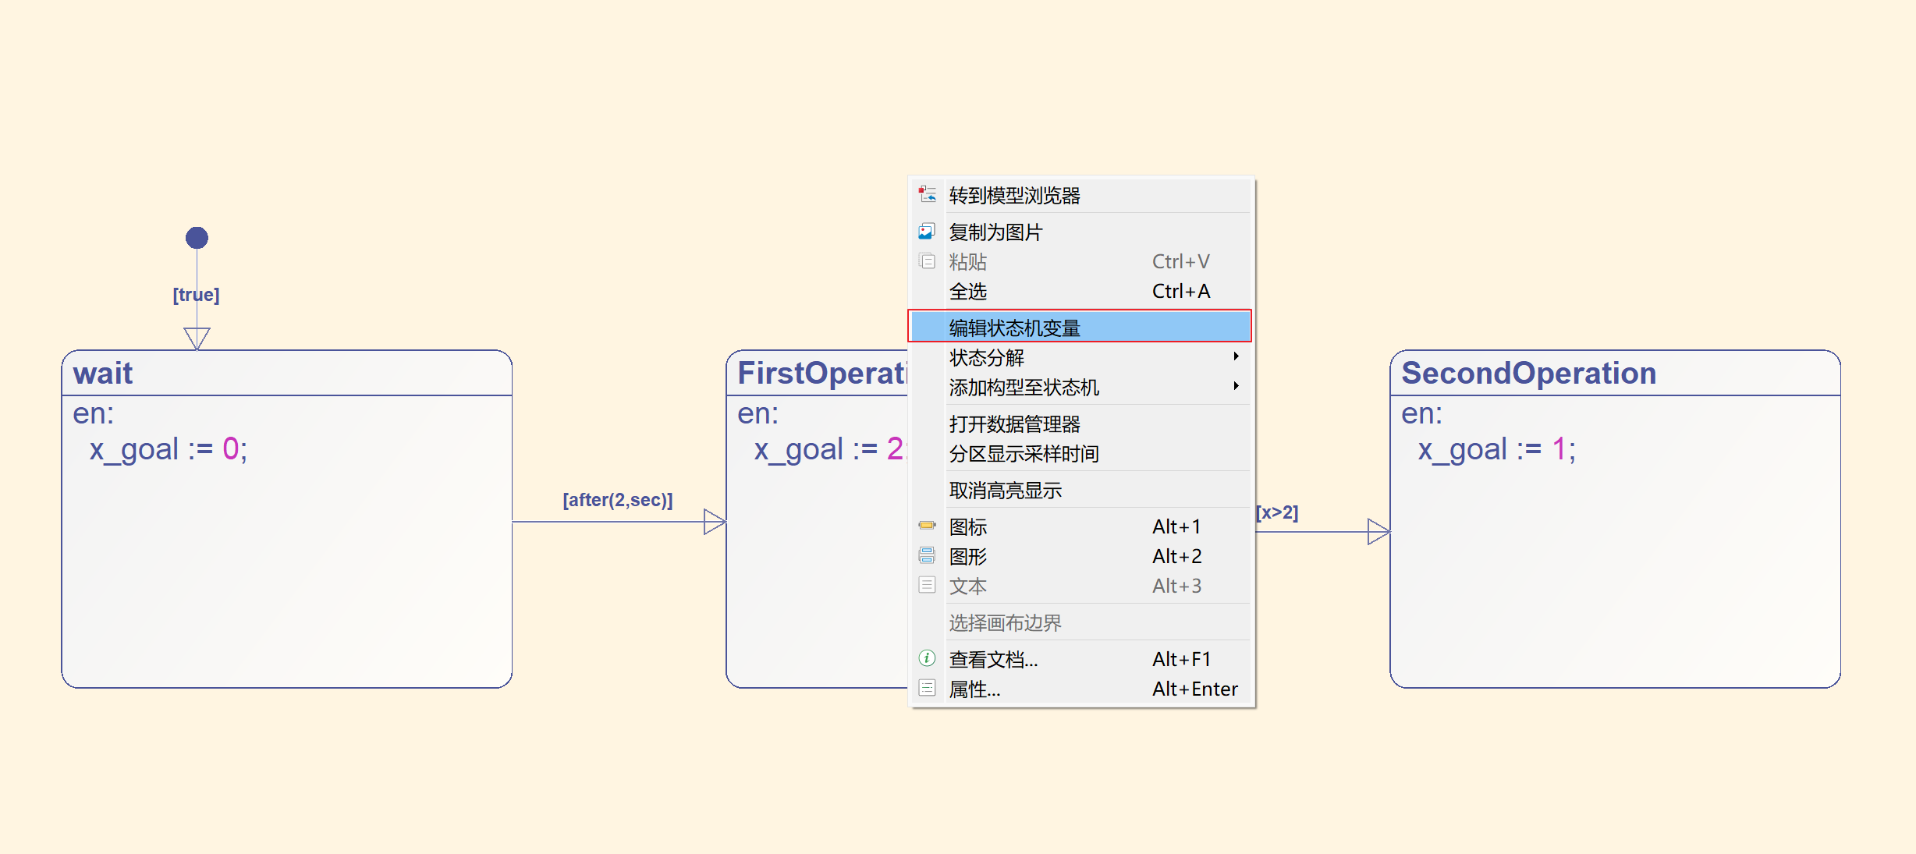Select 分区显示采样时间 menu entry
Screen dimensions: 1916x854
[1081, 453]
